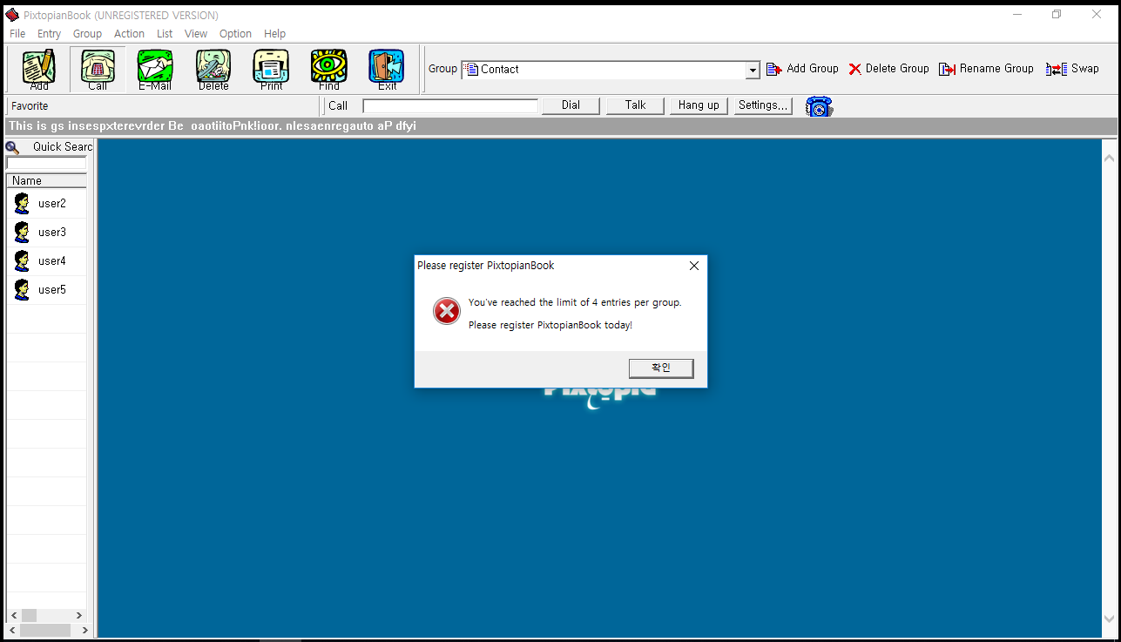
Task: Click the Delete entry toolbar icon
Action: 213,70
